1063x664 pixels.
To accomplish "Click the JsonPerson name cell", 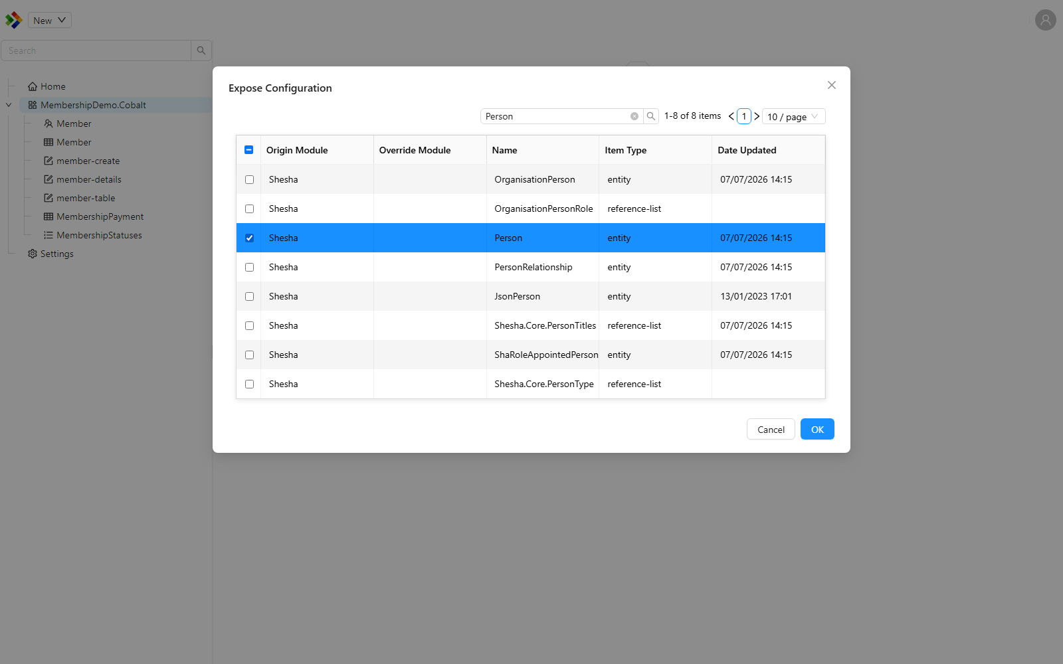I will click(x=543, y=296).
